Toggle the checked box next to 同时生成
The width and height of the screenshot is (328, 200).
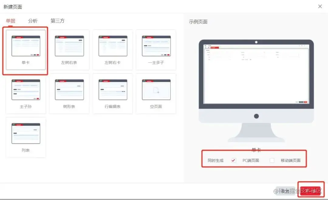[x=234, y=160]
